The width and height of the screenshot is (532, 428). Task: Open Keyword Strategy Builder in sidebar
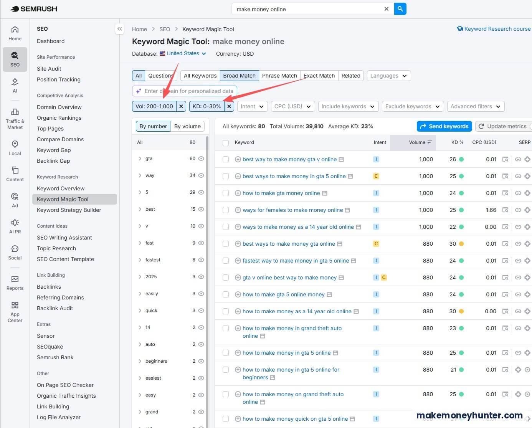[69, 210]
